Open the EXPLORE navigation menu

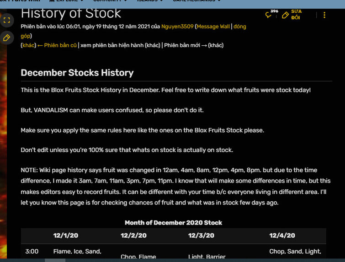(x=67, y=1)
